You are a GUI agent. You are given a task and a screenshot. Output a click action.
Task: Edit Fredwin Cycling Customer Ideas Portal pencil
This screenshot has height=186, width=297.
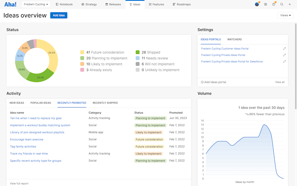[284, 48]
